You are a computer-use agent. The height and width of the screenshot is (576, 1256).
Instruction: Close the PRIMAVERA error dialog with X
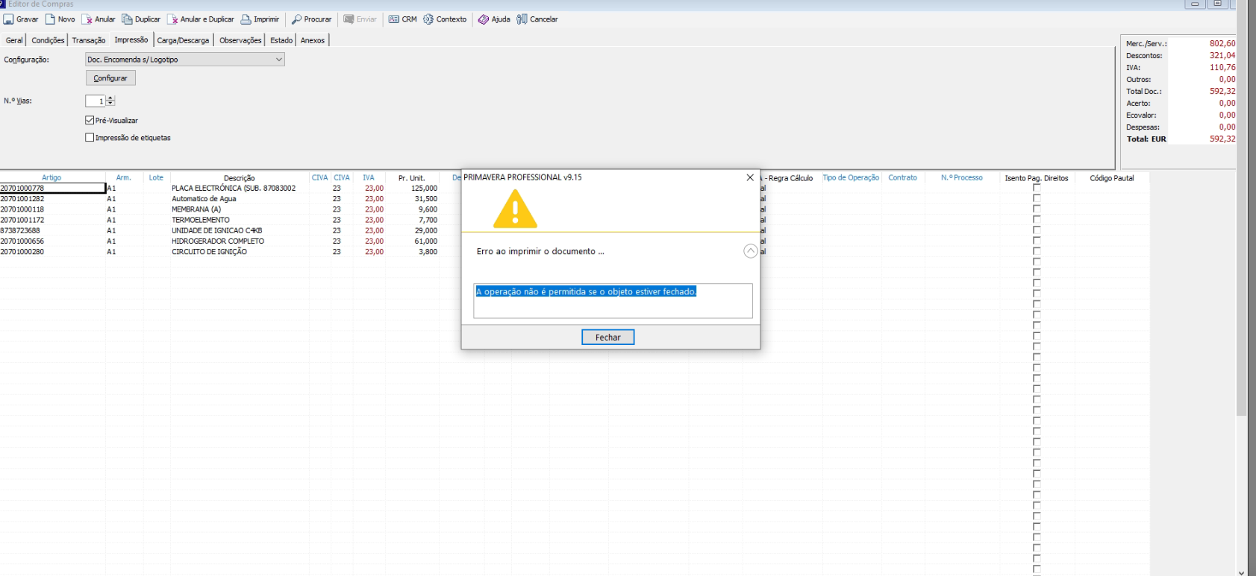(x=750, y=177)
